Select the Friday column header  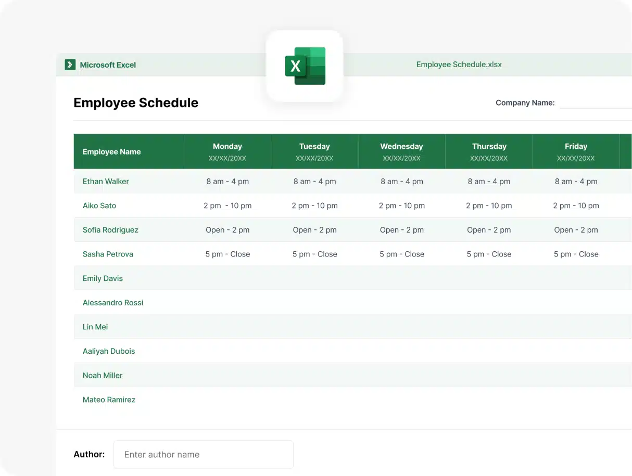click(576, 151)
